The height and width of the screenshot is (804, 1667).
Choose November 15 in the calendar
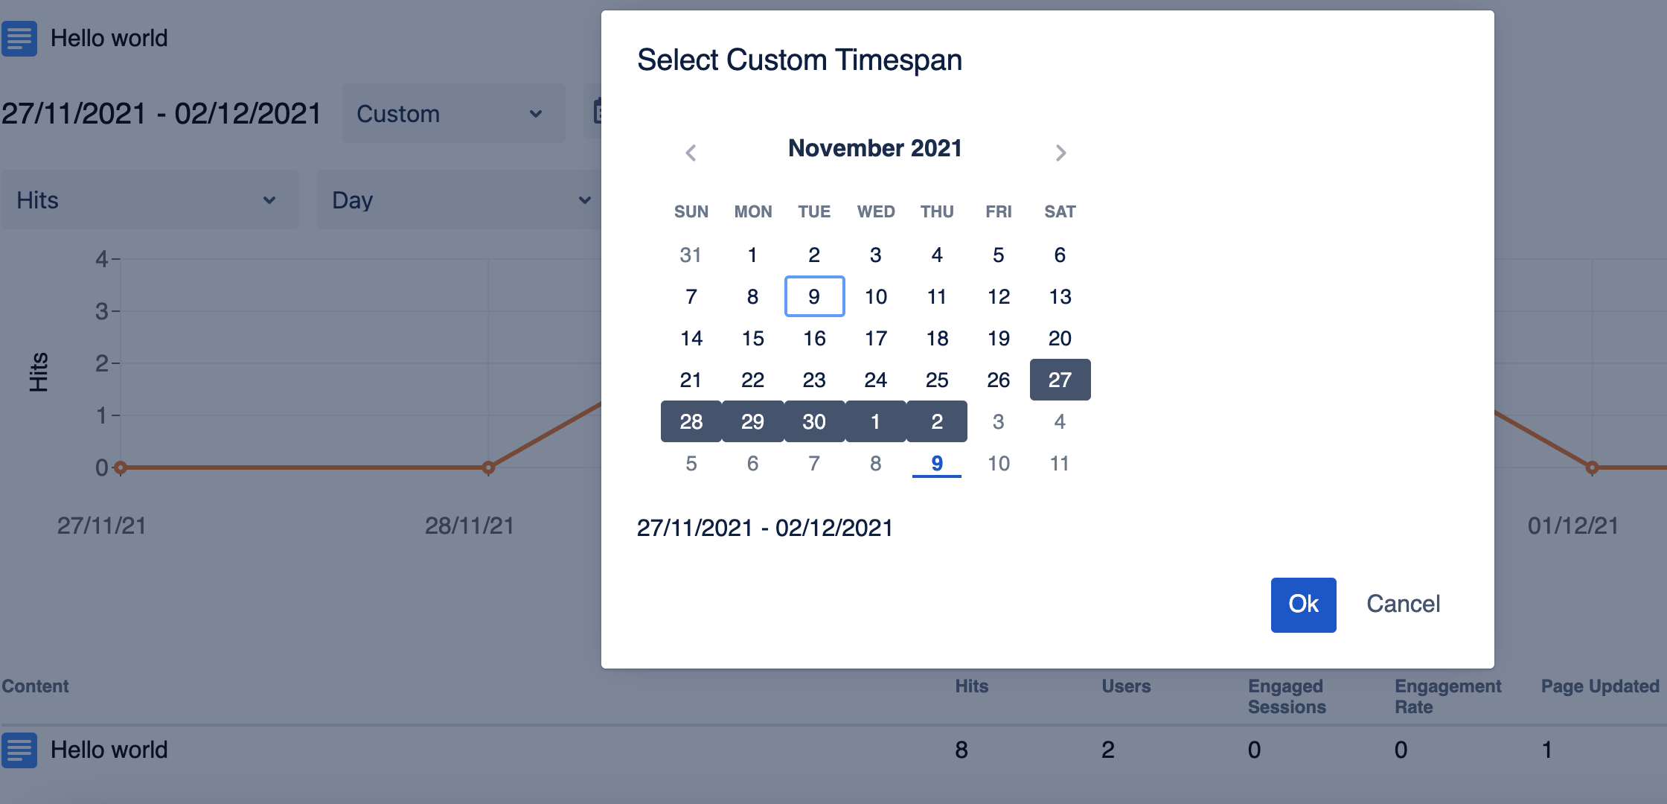752,338
